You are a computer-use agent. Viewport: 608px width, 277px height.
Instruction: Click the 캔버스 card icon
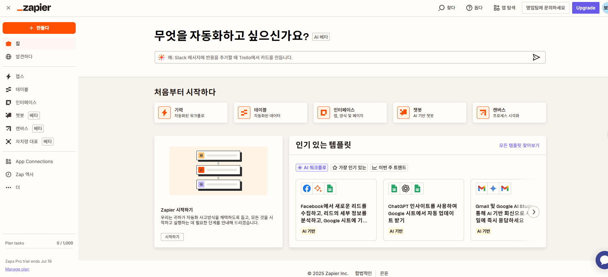click(x=483, y=113)
